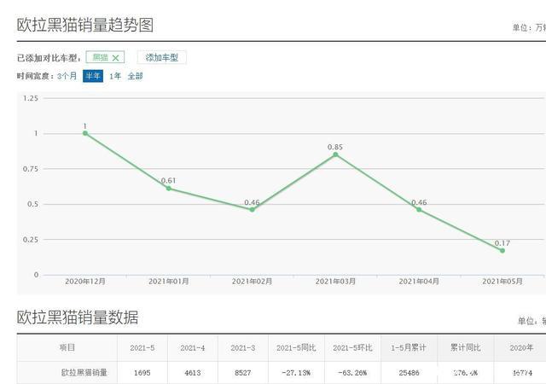Remove the 黑猫 comparison tag with its X
546x384 pixels.
[x=116, y=58]
